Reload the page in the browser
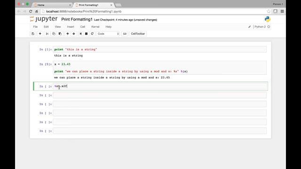 (x=31, y=11)
